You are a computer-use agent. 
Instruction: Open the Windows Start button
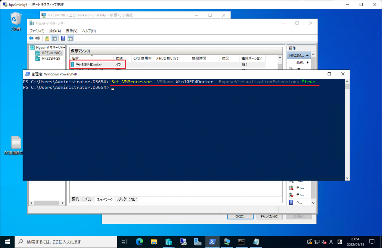[x=7, y=242]
